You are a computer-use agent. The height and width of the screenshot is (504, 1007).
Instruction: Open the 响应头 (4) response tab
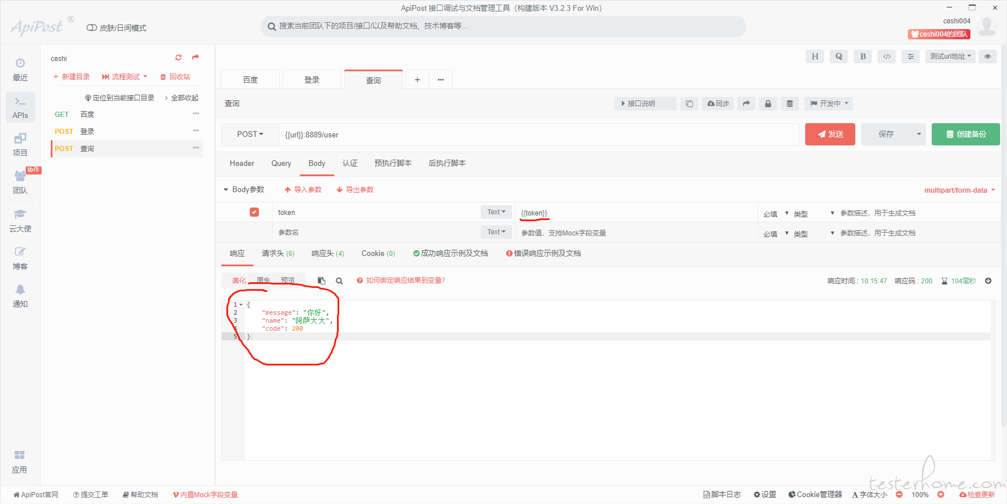point(328,254)
